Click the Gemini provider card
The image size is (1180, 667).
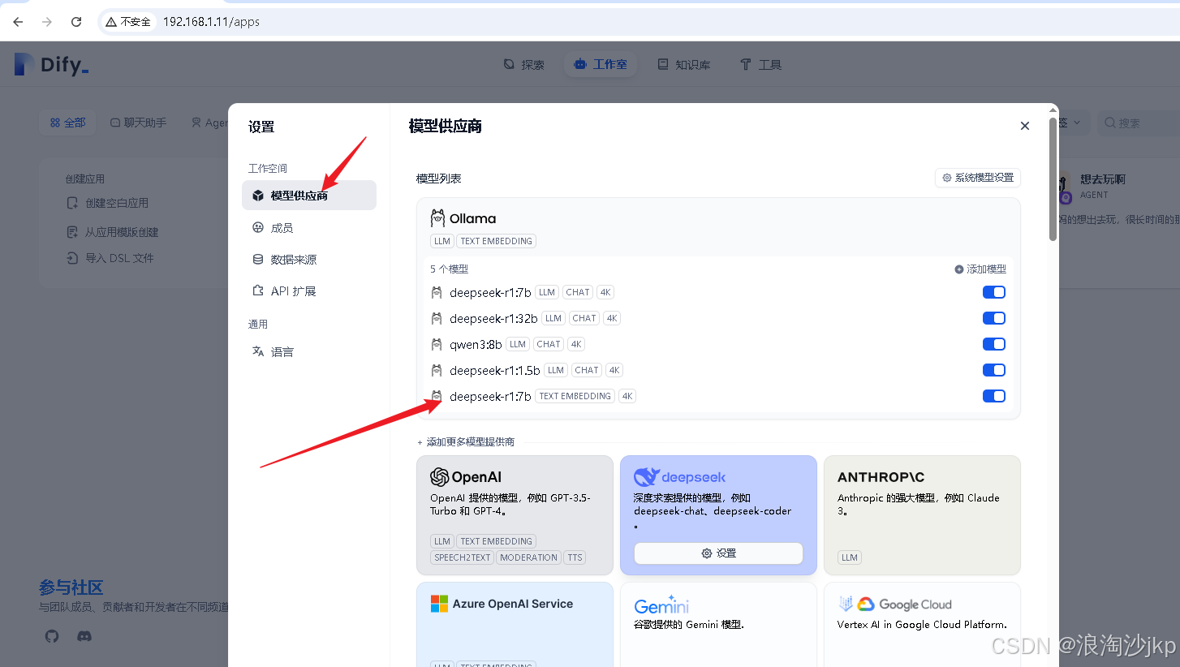pyautogui.click(x=718, y=625)
